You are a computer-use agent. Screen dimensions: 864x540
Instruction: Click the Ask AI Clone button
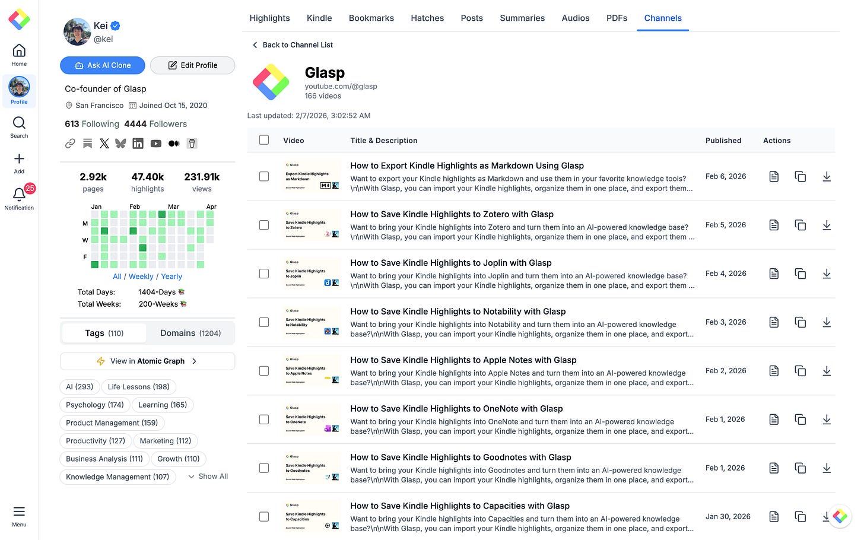pos(103,65)
